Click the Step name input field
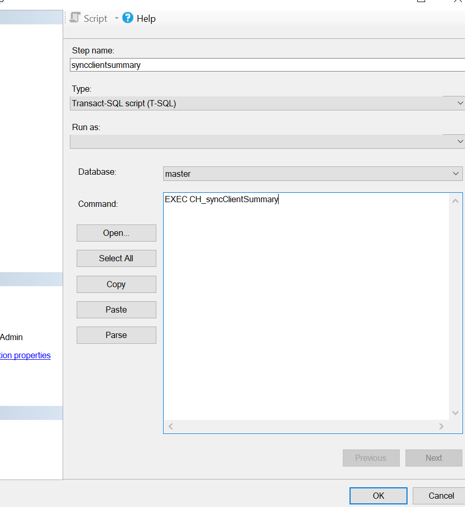 click(267, 65)
